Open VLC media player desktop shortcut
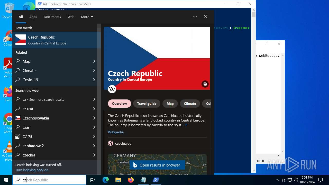This screenshot has height=185, width=329. (8, 151)
